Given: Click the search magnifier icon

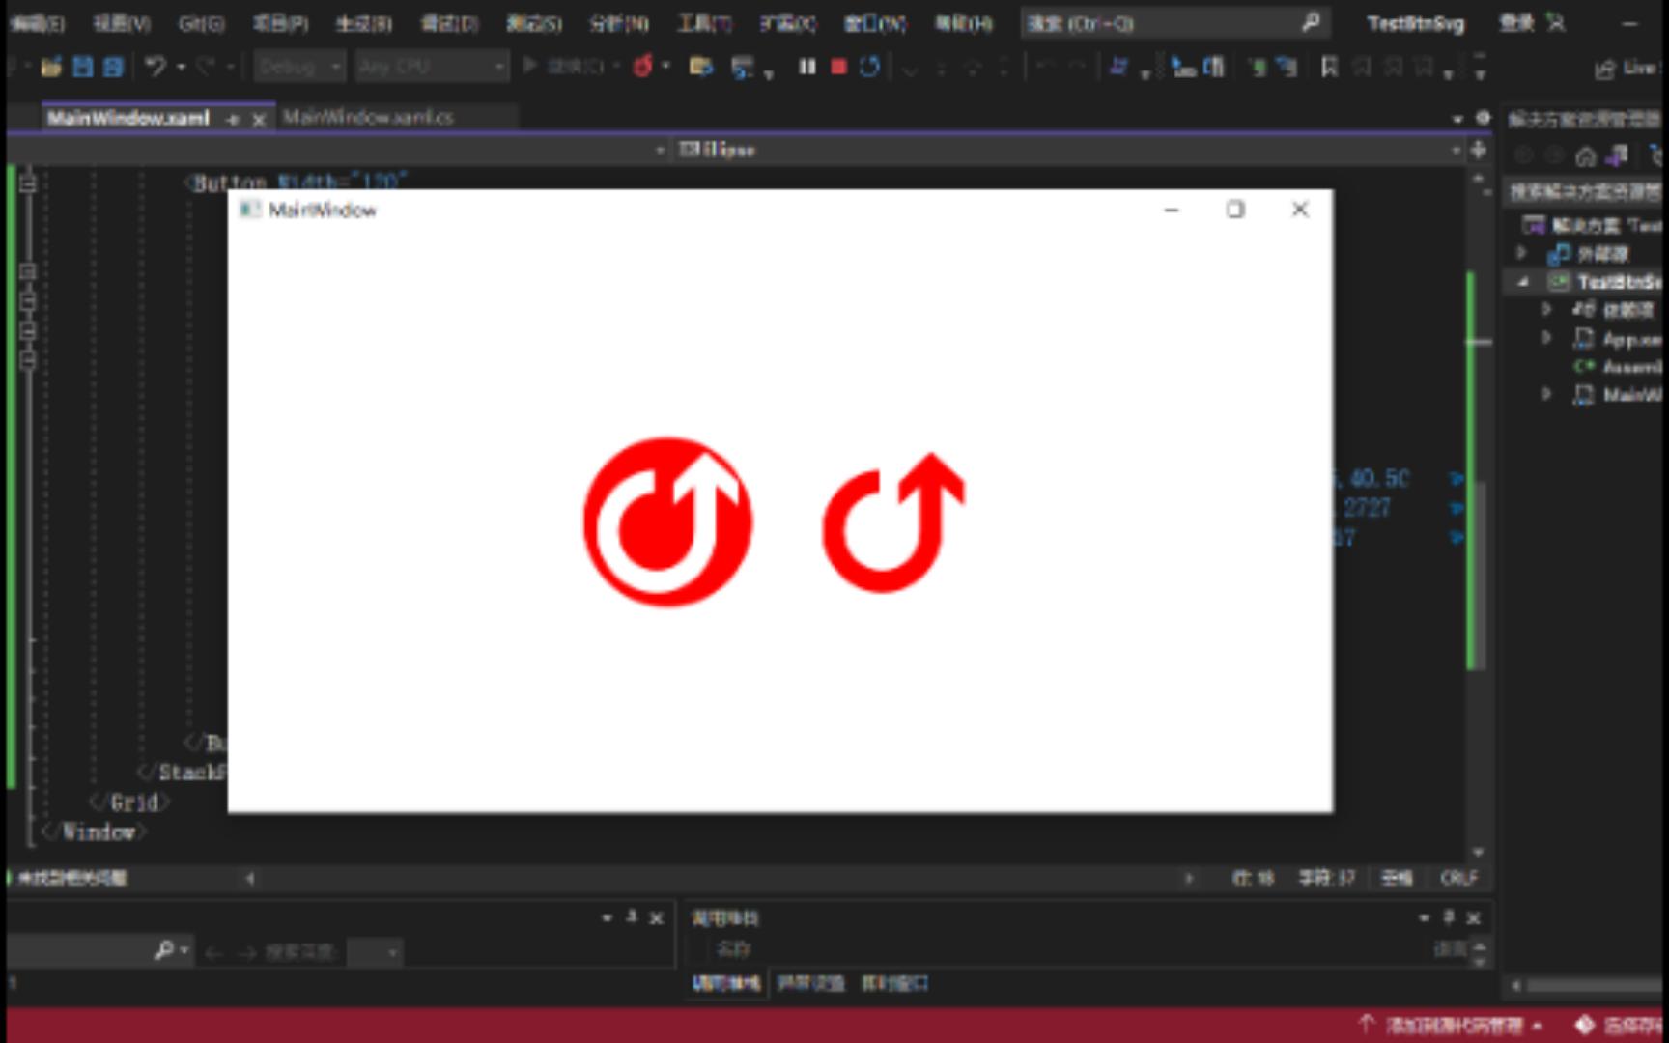Looking at the screenshot, I should [x=1311, y=22].
